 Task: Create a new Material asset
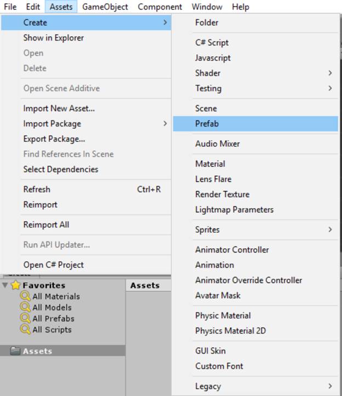point(210,164)
